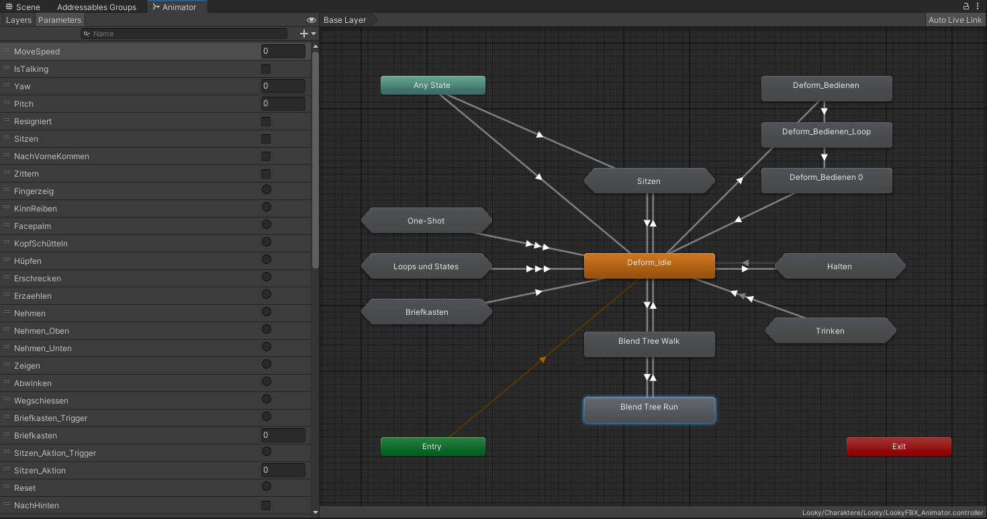Click the reorder handle beside Erzaehlen
987x519 pixels.
(x=7, y=295)
